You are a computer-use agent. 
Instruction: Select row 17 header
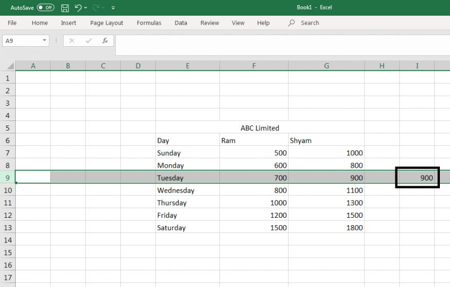(8, 277)
